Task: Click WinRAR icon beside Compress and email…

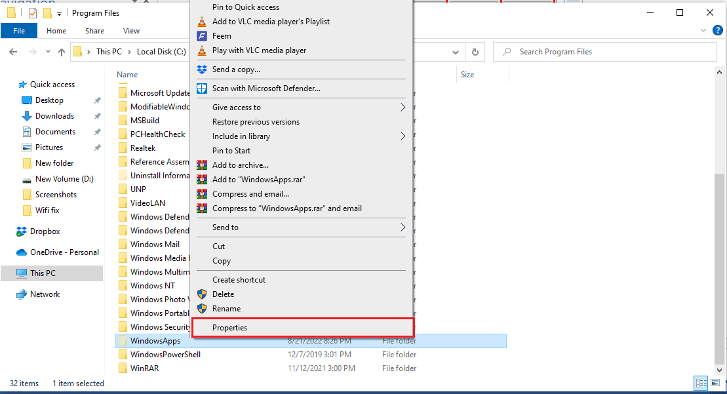Action: [202, 194]
